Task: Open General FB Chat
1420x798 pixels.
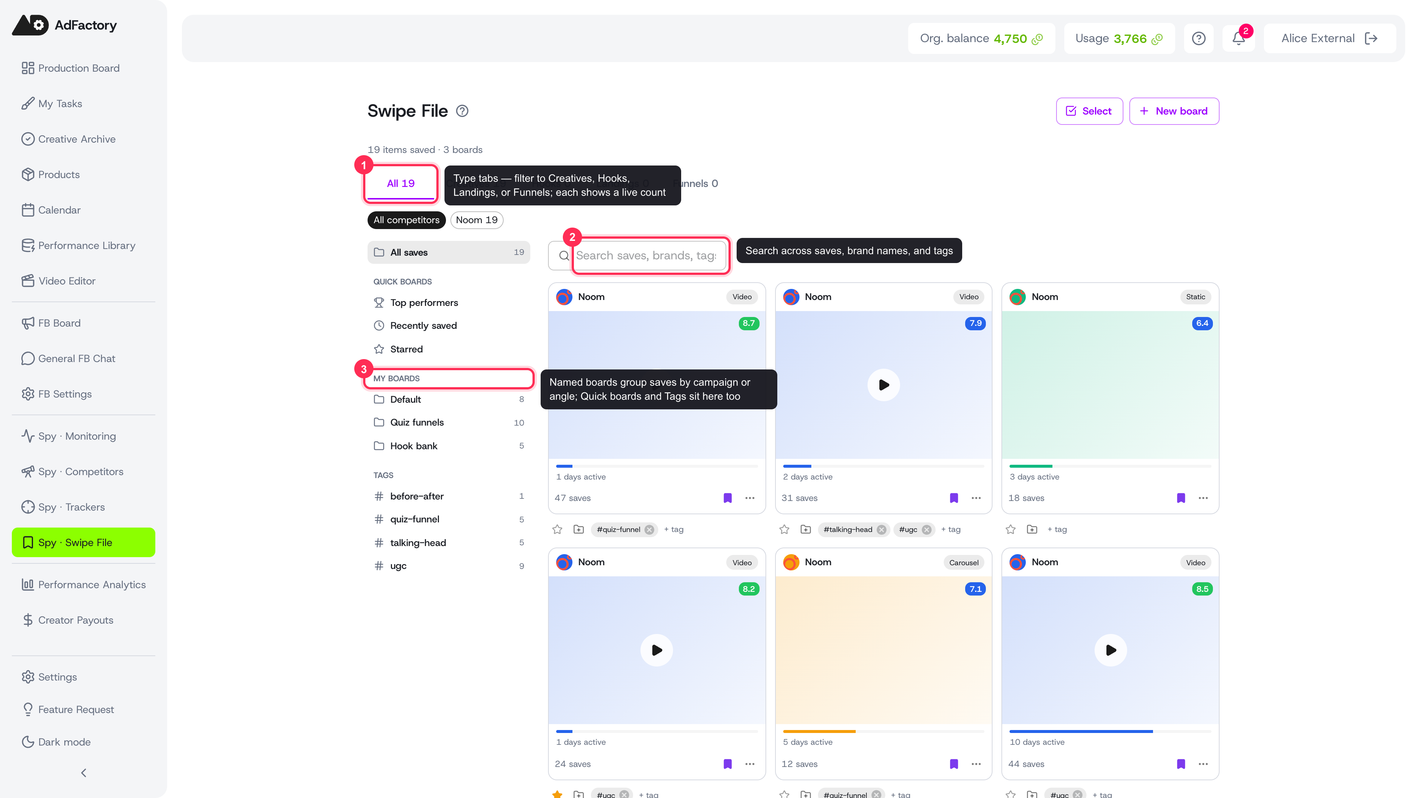Action: click(x=84, y=358)
